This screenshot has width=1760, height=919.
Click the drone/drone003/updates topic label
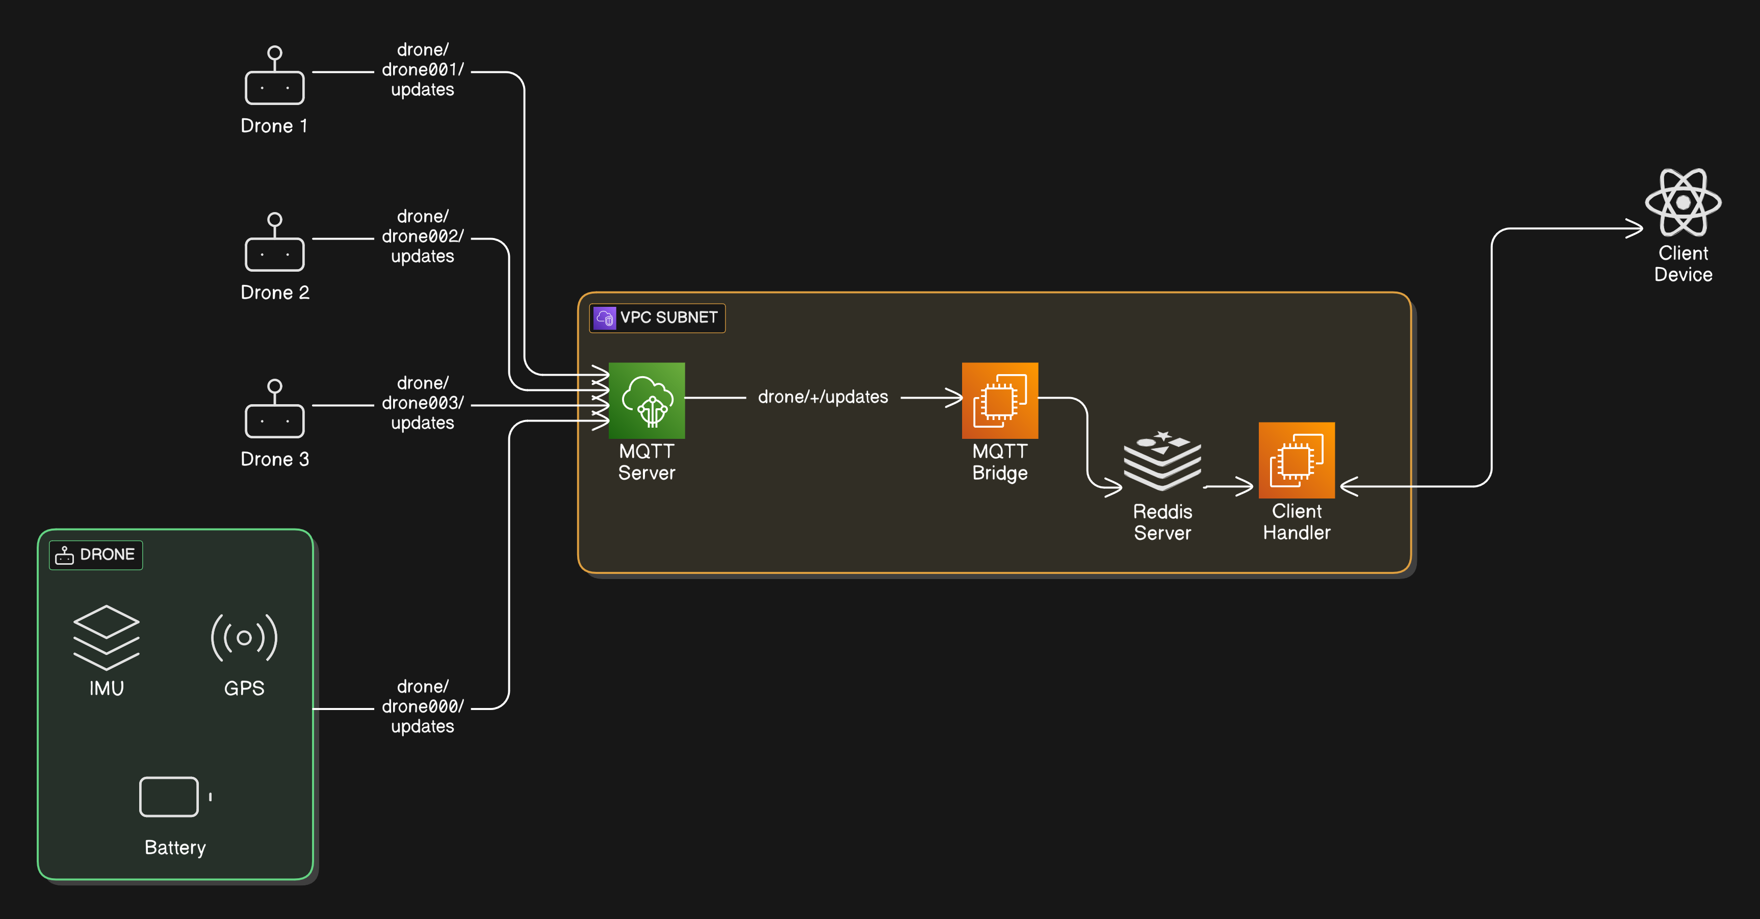click(x=422, y=403)
